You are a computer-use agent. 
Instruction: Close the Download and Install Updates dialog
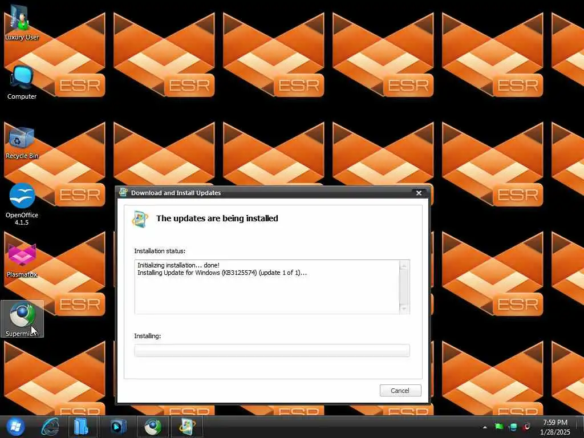419,193
